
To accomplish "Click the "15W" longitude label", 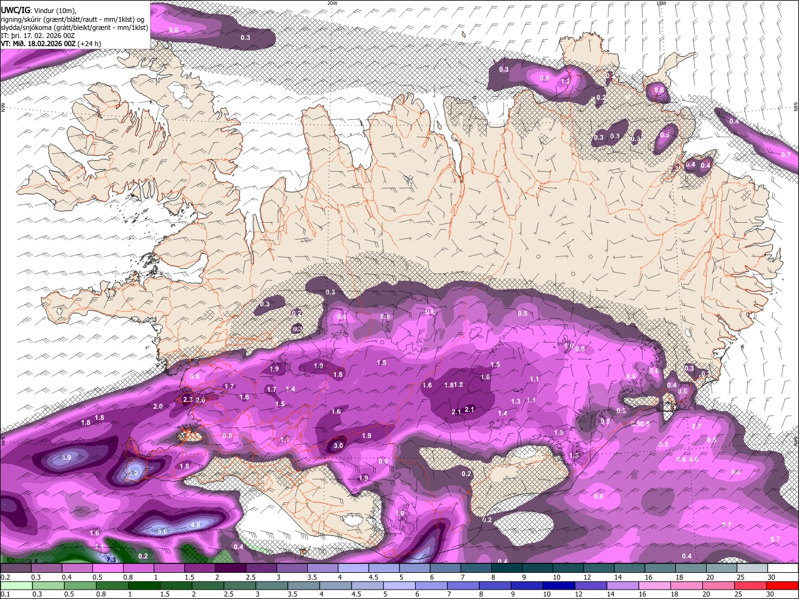I will pyautogui.click(x=662, y=3).
